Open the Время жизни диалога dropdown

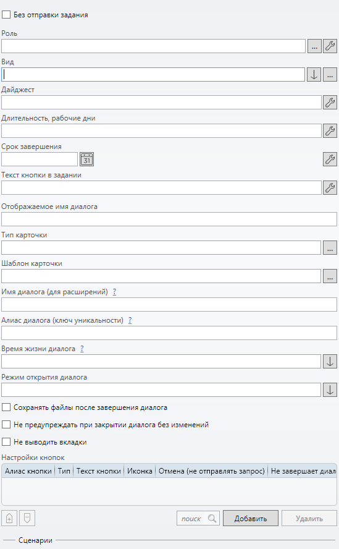330,361
